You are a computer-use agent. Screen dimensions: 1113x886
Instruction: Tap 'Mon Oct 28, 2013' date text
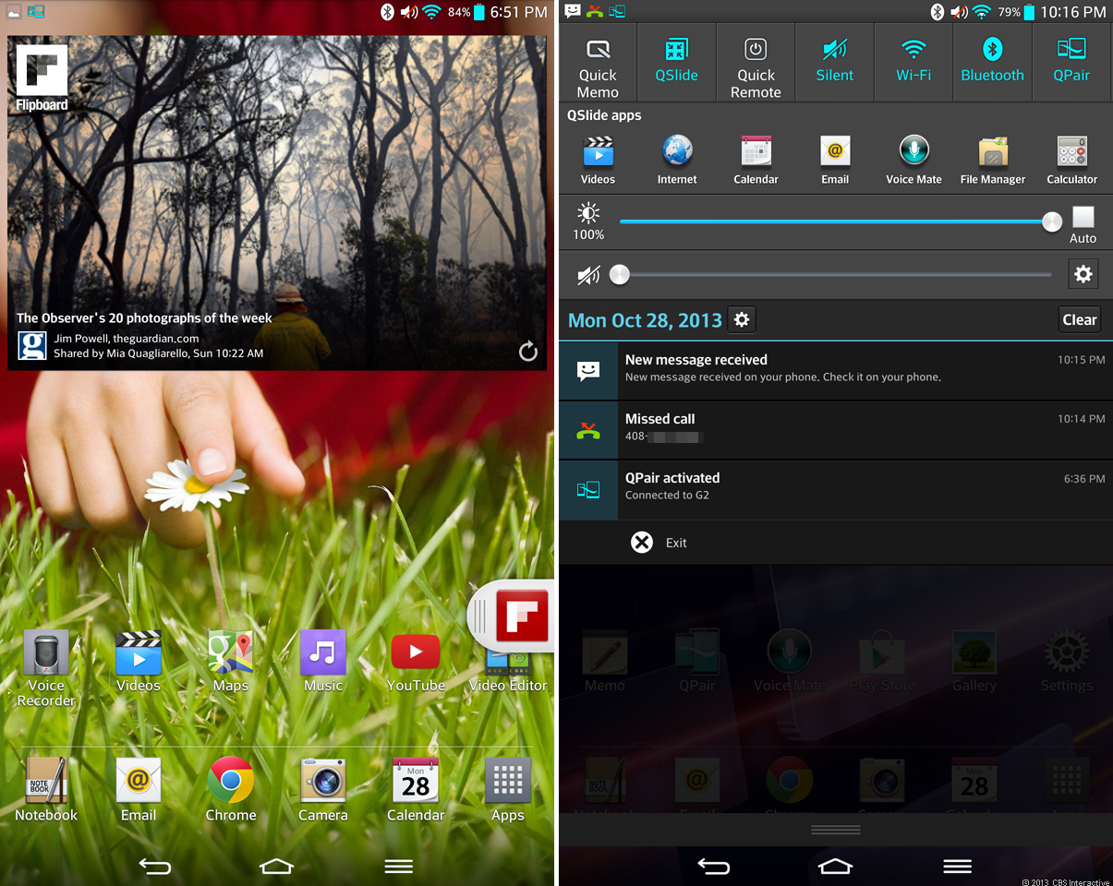[645, 320]
